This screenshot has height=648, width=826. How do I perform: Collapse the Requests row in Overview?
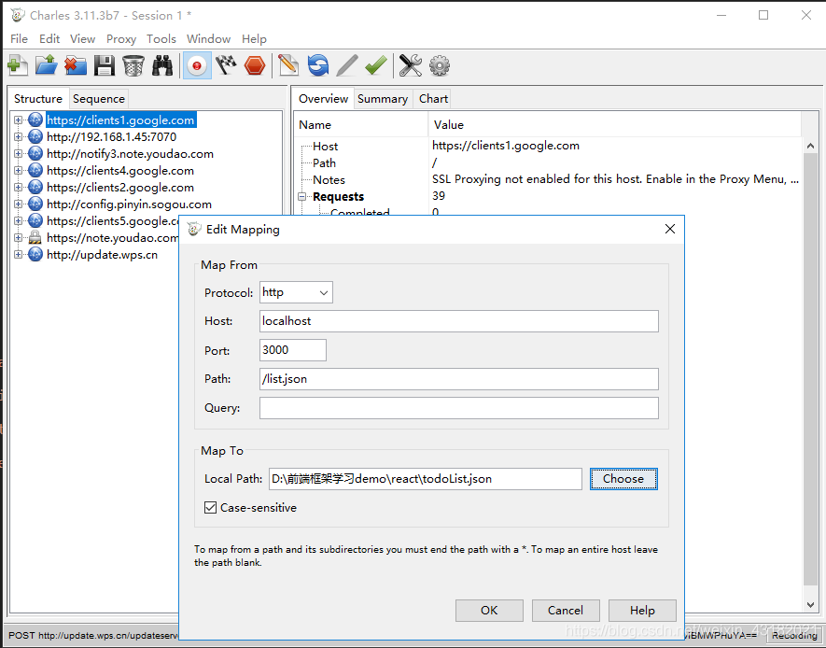[x=302, y=196]
